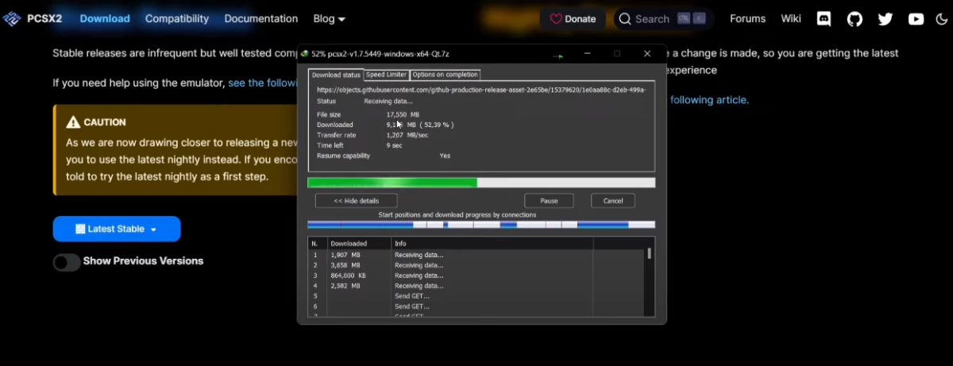Select connection row number 5
The height and width of the screenshot is (366, 953).
[x=476, y=296]
